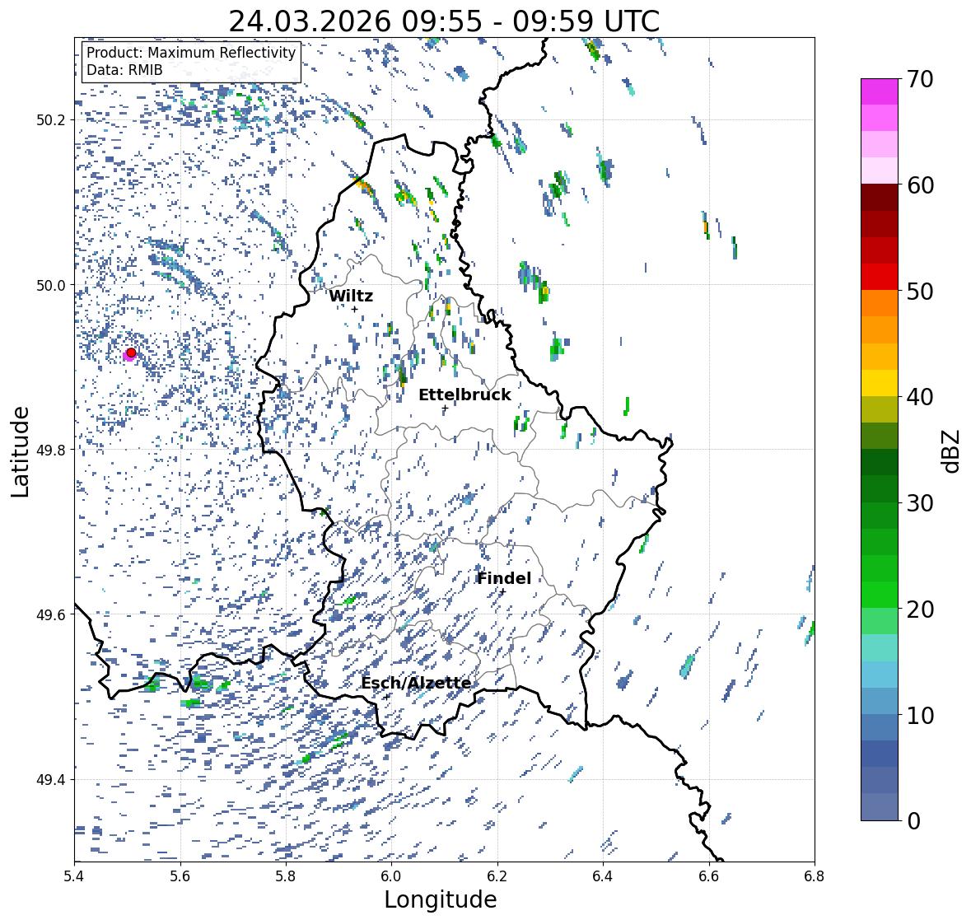This screenshot has width=971, height=920.
Task: Click the longitude tick label 6.6
Action: click(709, 876)
